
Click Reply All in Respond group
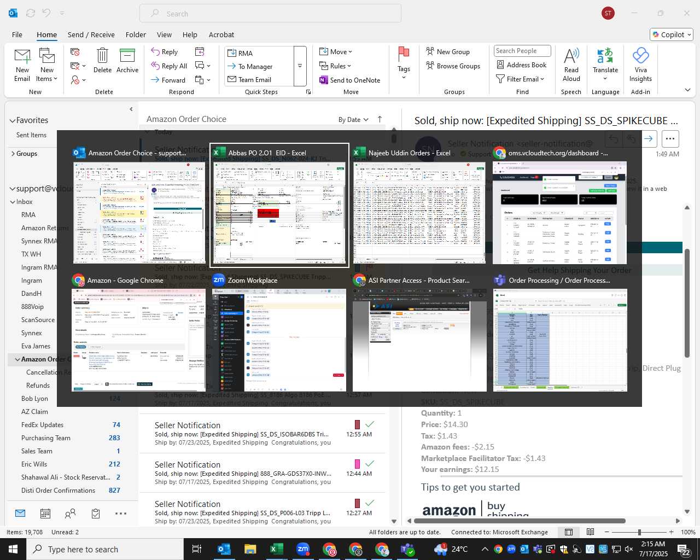point(170,66)
